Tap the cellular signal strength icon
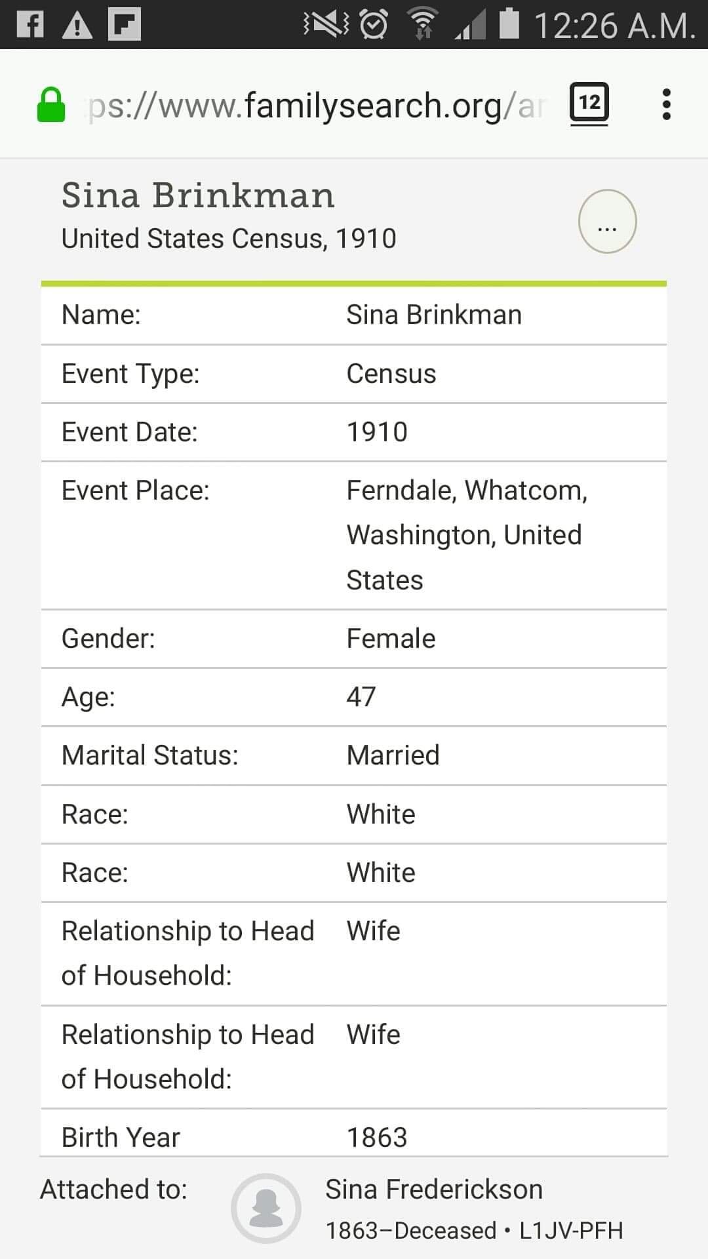This screenshot has height=1259, width=708. coord(470,26)
